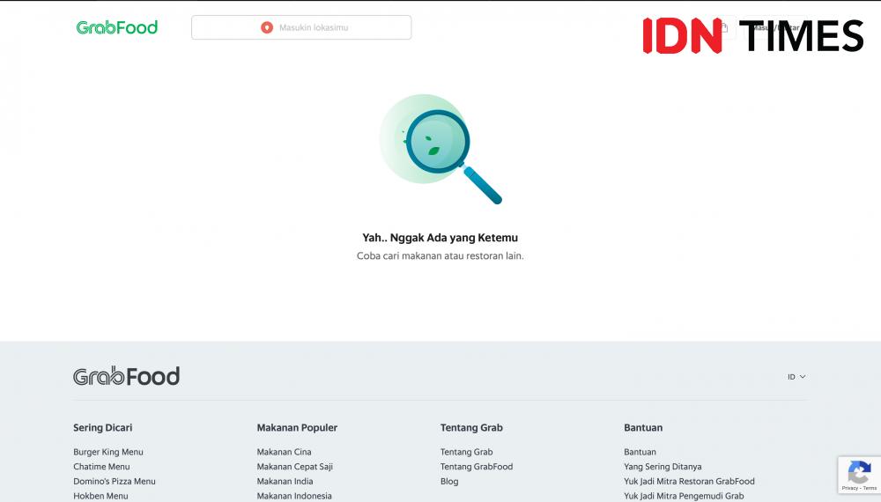This screenshot has width=881, height=502.
Task: Click the Bantuan column heading
Action: click(x=643, y=427)
